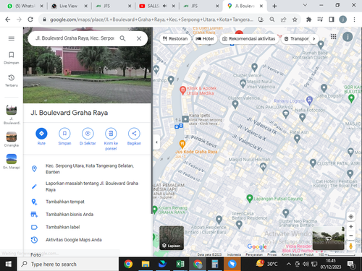Viewport: 362px width, 271px height.
Task: Click the Kec. Serpong Utara address row
Action: point(87,168)
